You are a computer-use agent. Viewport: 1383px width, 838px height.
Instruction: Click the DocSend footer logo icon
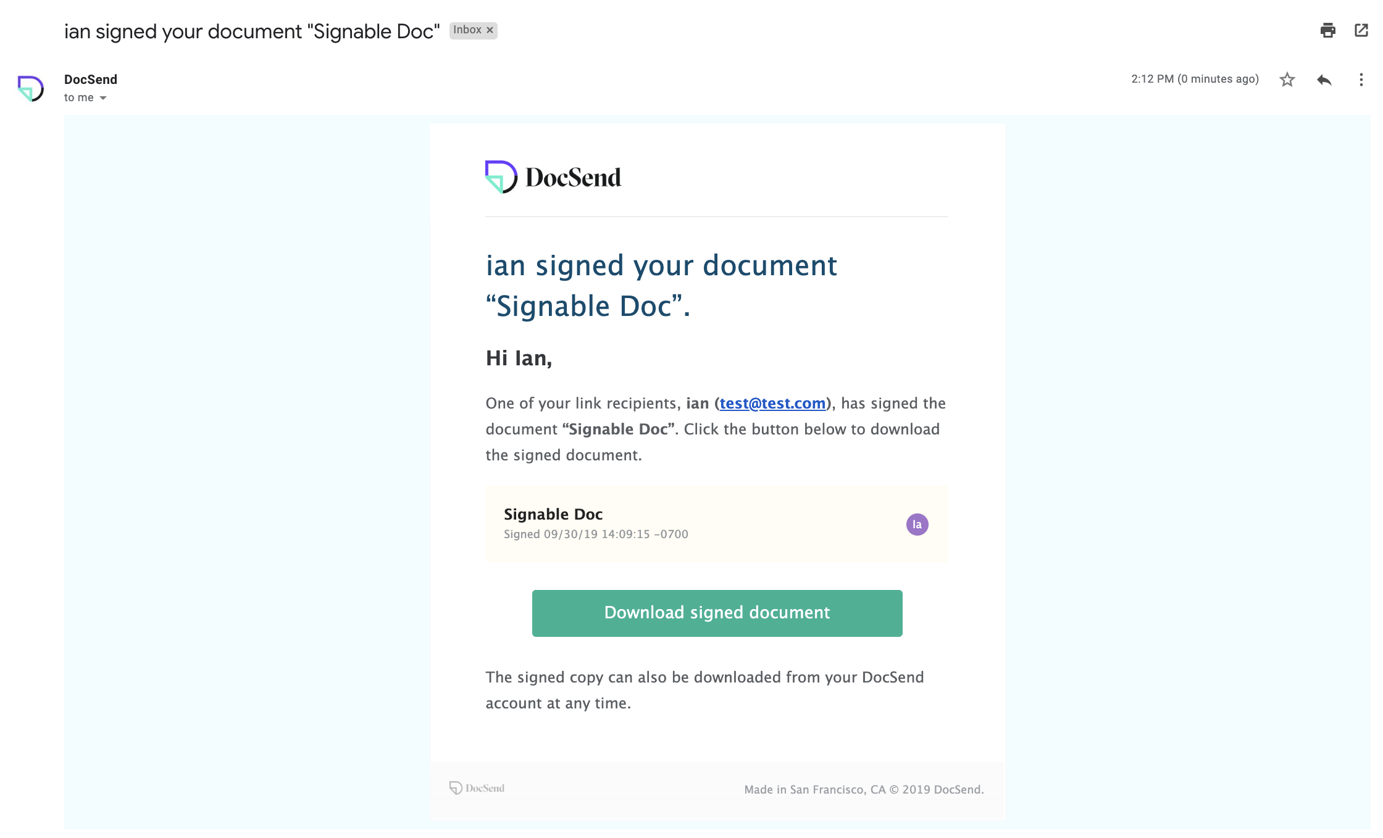click(x=456, y=787)
